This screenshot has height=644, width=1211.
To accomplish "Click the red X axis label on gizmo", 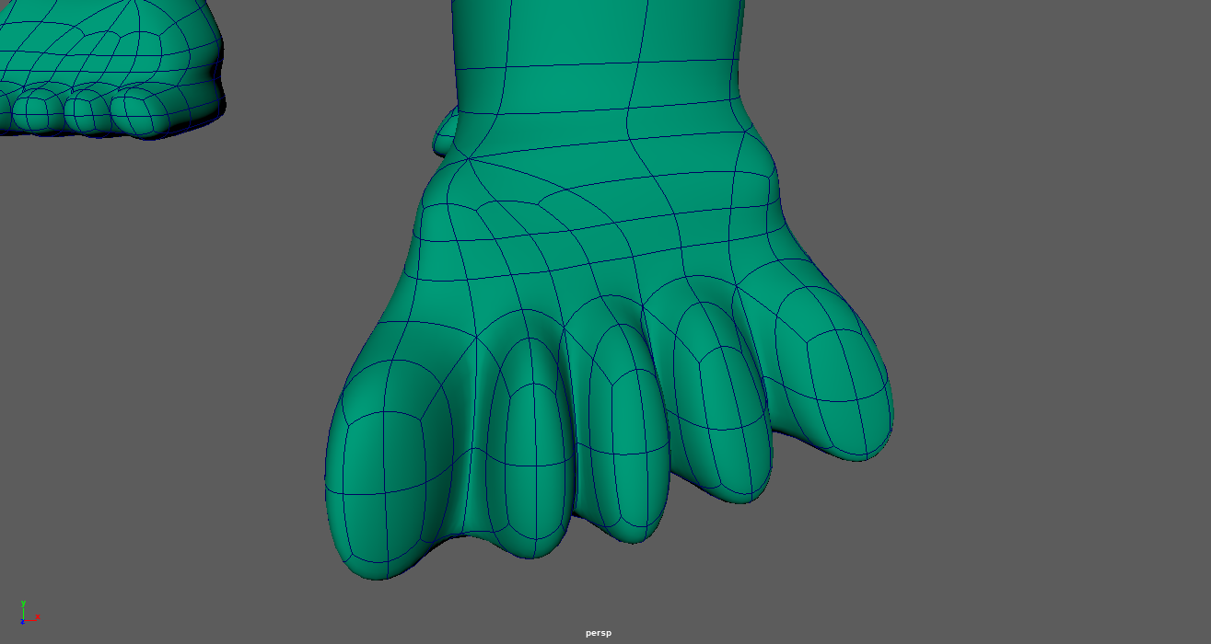I will pyautogui.click(x=38, y=616).
